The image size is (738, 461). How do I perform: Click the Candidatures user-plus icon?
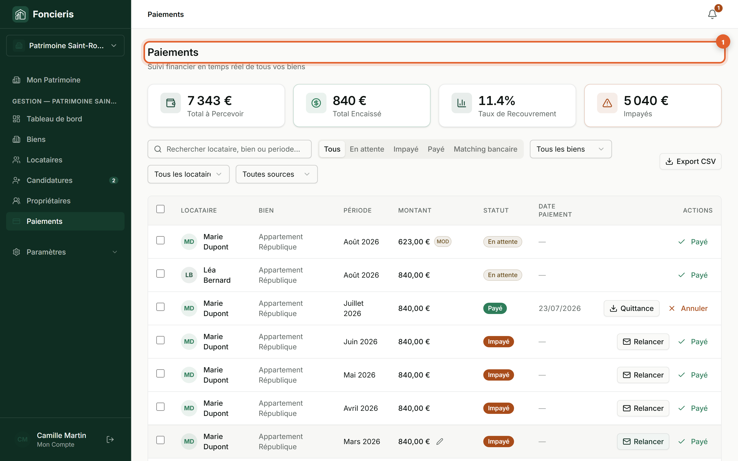point(16,180)
